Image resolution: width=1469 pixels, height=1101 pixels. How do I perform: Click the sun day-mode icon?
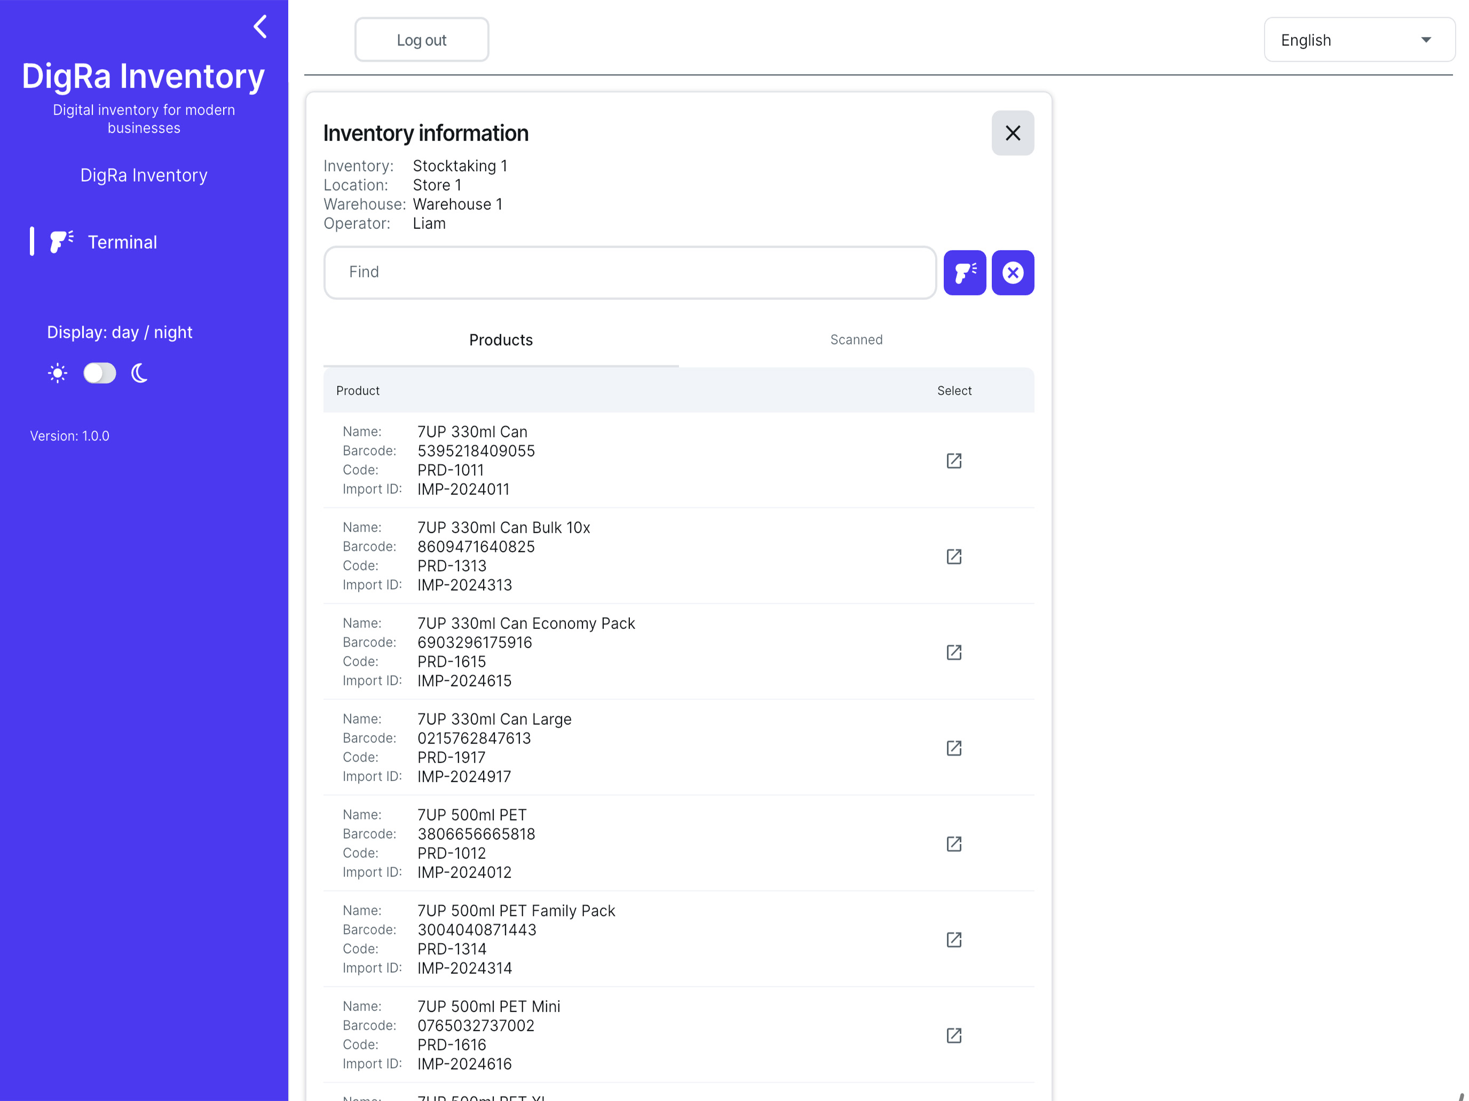(58, 373)
